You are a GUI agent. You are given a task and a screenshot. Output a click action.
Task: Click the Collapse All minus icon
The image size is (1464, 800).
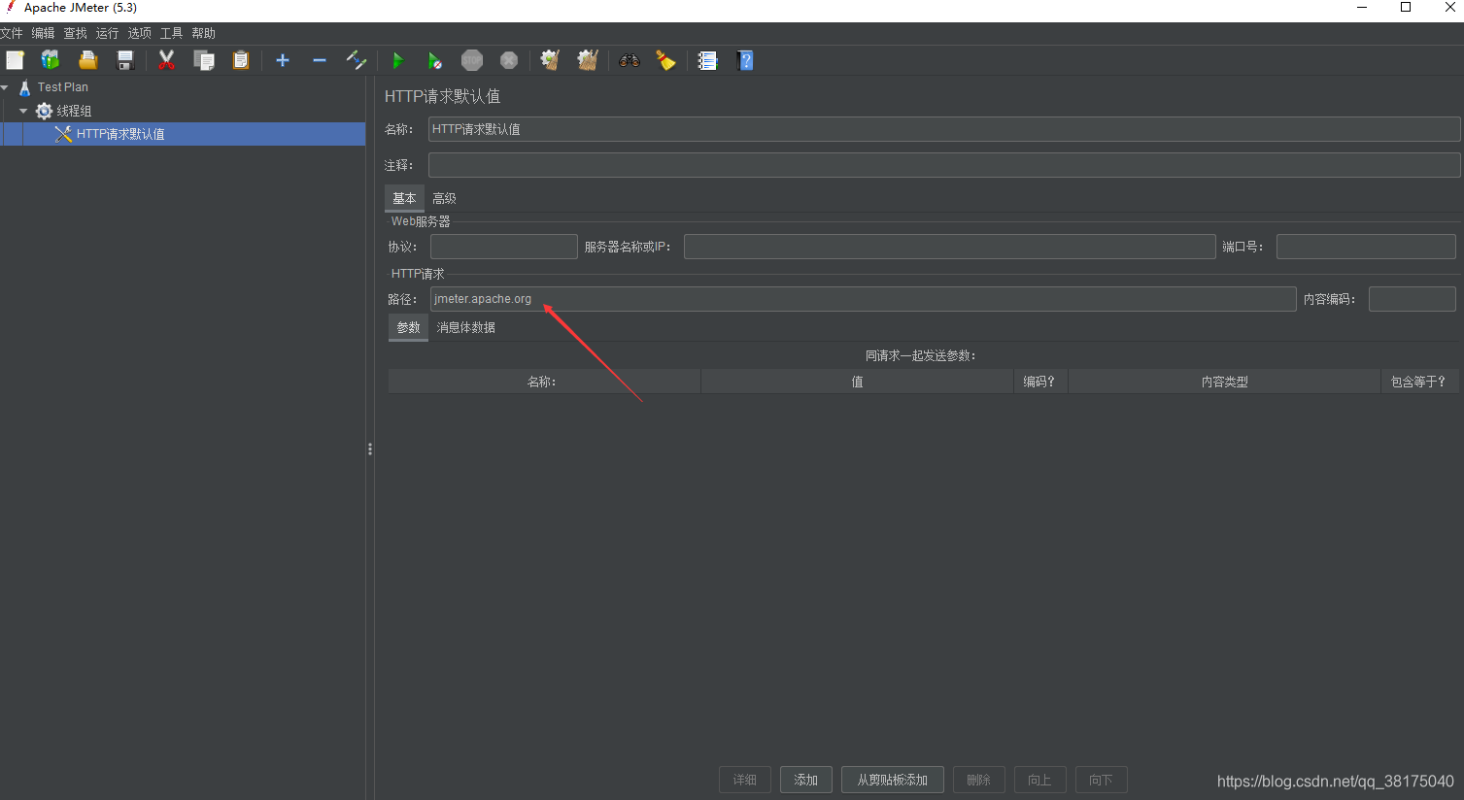pyautogui.click(x=320, y=60)
